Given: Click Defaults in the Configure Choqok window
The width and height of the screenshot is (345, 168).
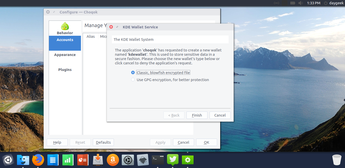Looking at the screenshot, I should [x=103, y=142].
